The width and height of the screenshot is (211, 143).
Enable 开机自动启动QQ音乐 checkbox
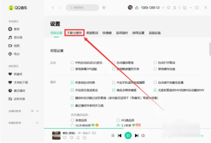72,63
